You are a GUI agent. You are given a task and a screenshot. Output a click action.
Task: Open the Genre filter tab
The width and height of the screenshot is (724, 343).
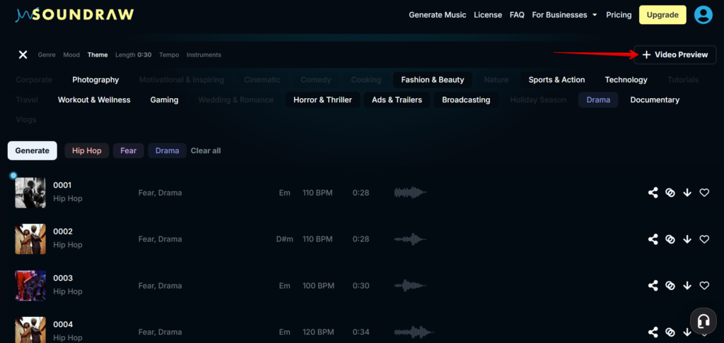[47, 55]
